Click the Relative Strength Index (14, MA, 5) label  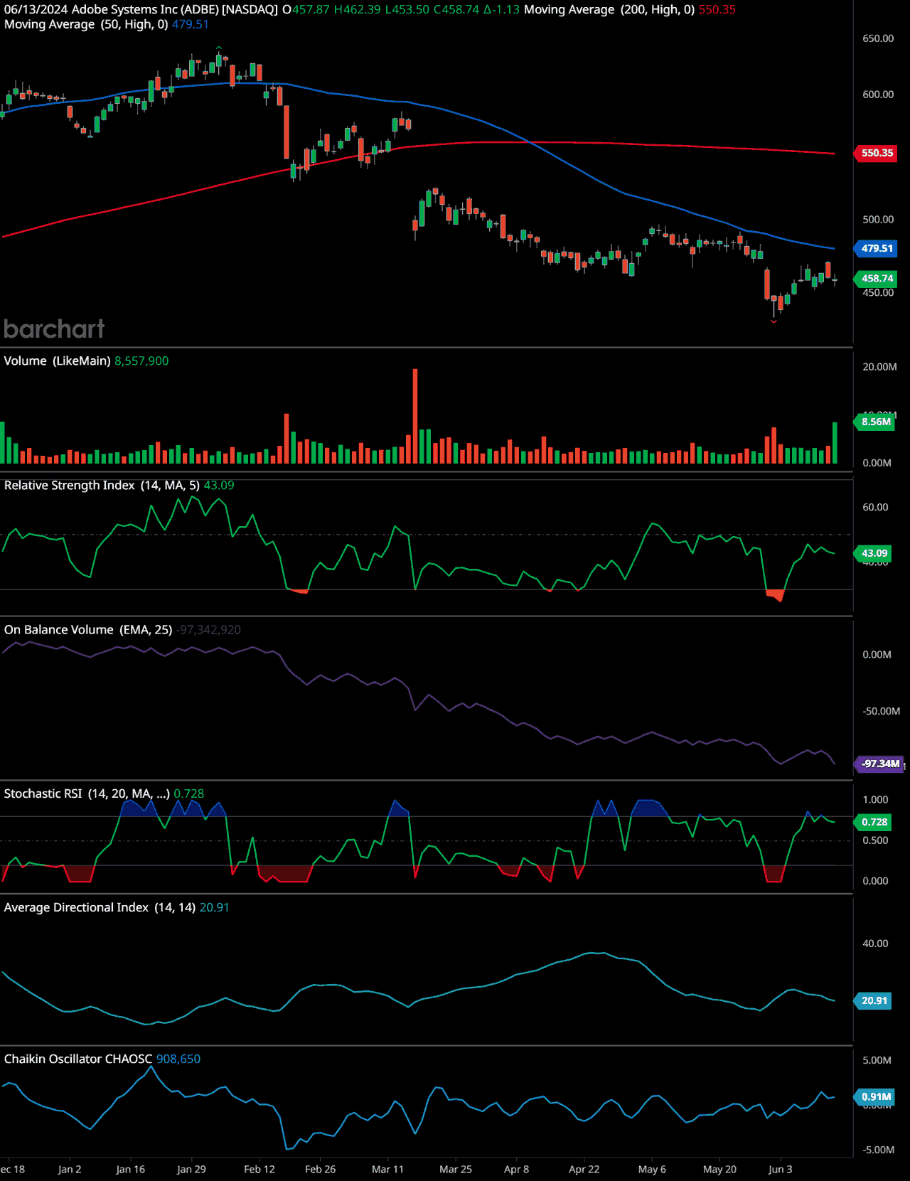[x=102, y=486]
